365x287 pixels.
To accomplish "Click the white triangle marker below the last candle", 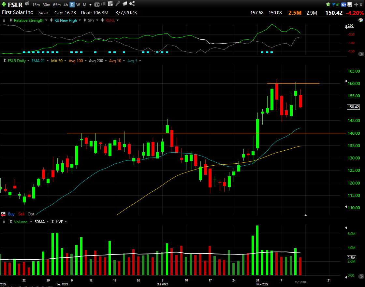I will 306,215.
